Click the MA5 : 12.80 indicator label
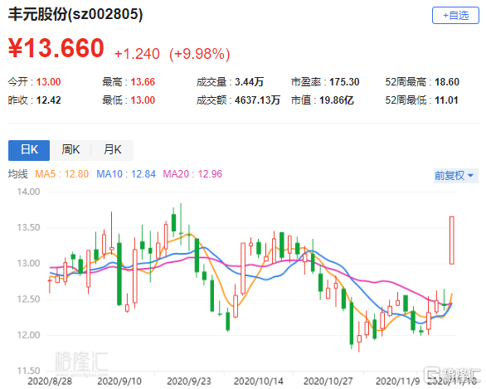Image resolution: width=486 pixels, height=389 pixels. click(x=61, y=174)
